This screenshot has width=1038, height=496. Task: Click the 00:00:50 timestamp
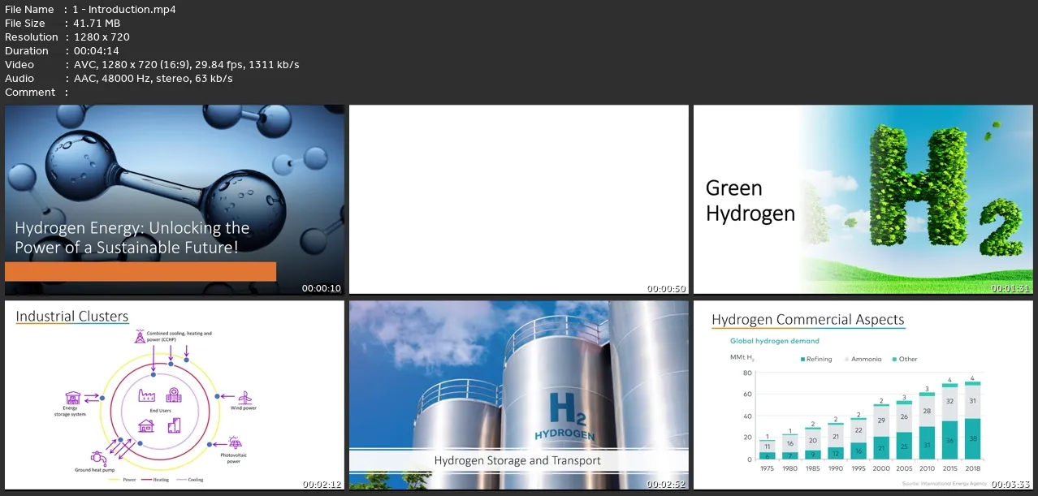(x=666, y=288)
